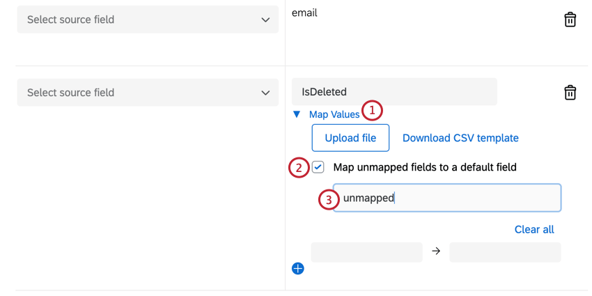This screenshot has width=592, height=296.
Task: Click red step marker number 2
Action: [299, 168]
